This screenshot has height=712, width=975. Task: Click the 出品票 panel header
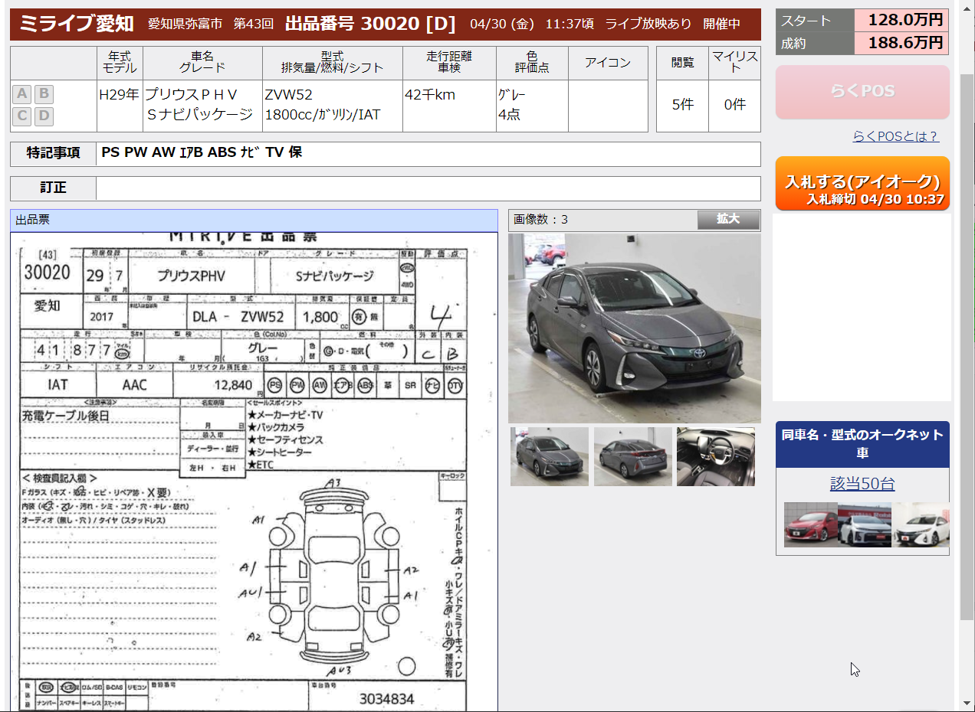pos(254,220)
